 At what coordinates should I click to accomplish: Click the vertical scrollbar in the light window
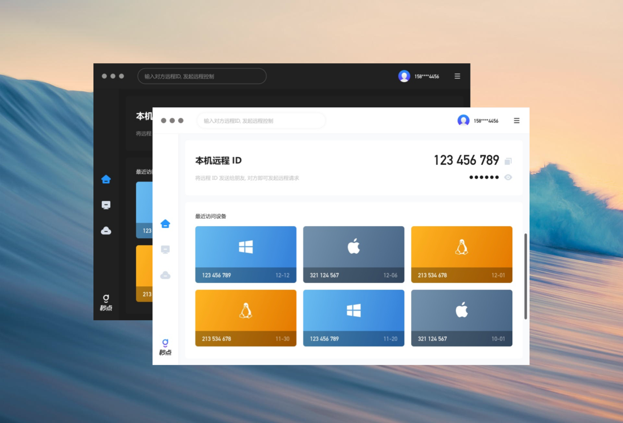pyautogui.click(x=526, y=276)
